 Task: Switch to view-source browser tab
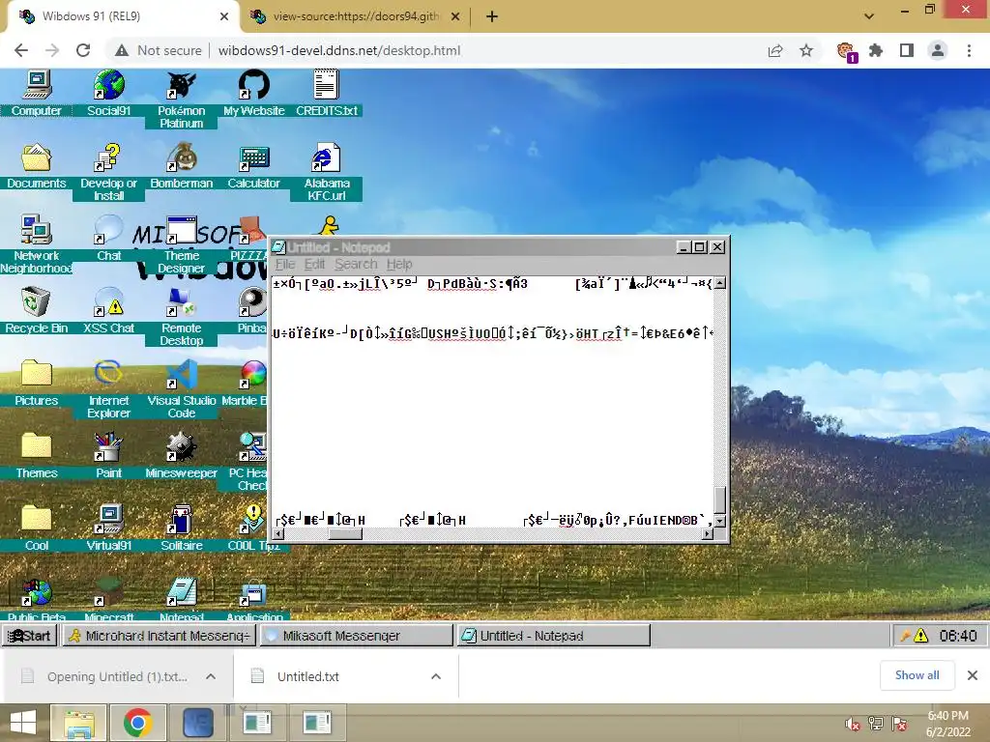pos(356,16)
